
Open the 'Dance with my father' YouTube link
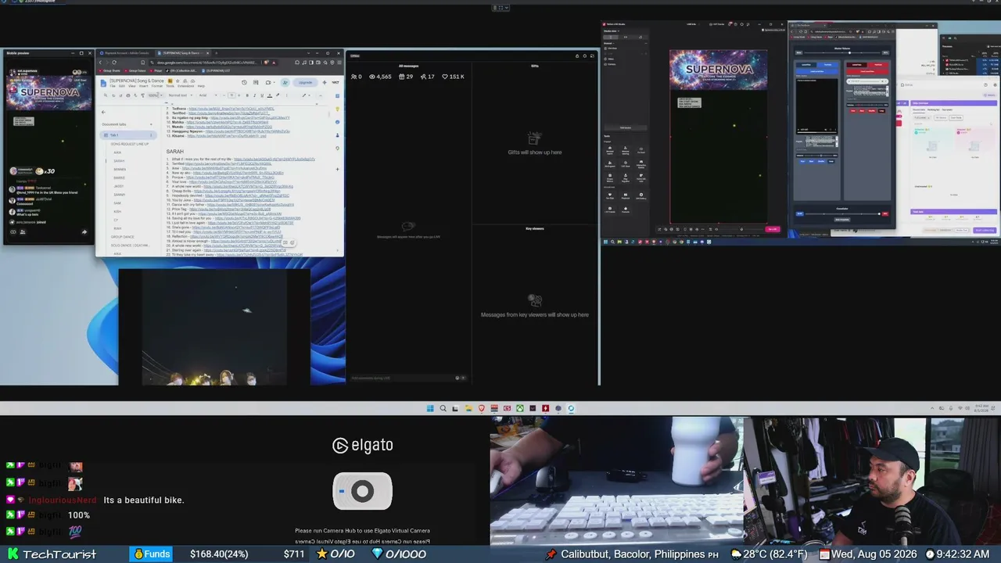[249, 205]
